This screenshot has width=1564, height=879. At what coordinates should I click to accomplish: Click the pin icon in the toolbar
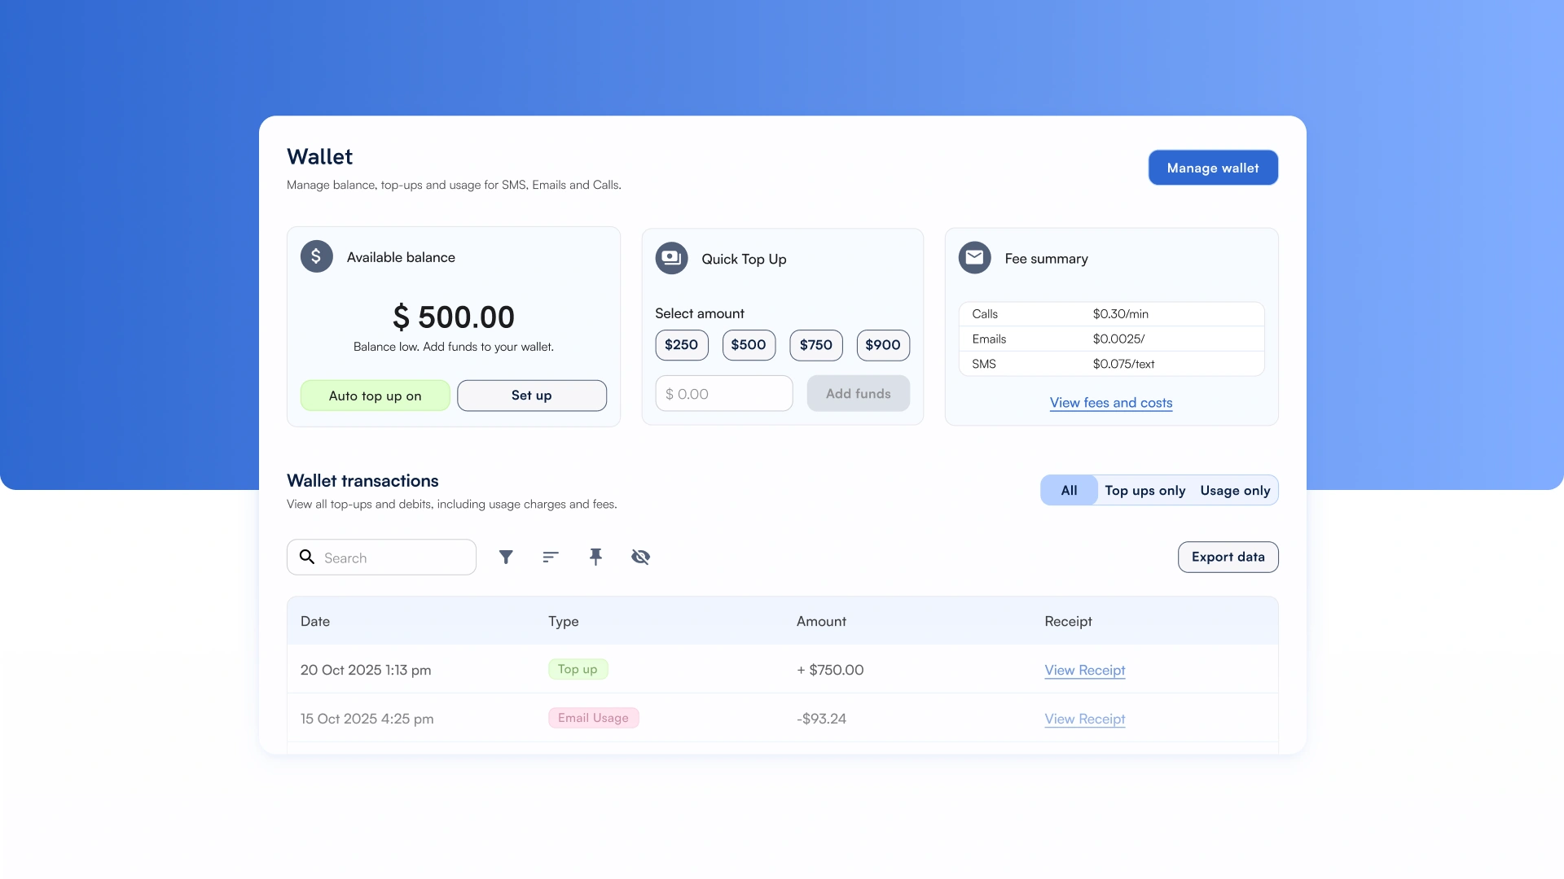pyautogui.click(x=595, y=557)
